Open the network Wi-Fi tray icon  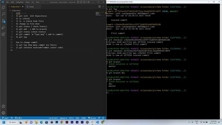pos(201,122)
